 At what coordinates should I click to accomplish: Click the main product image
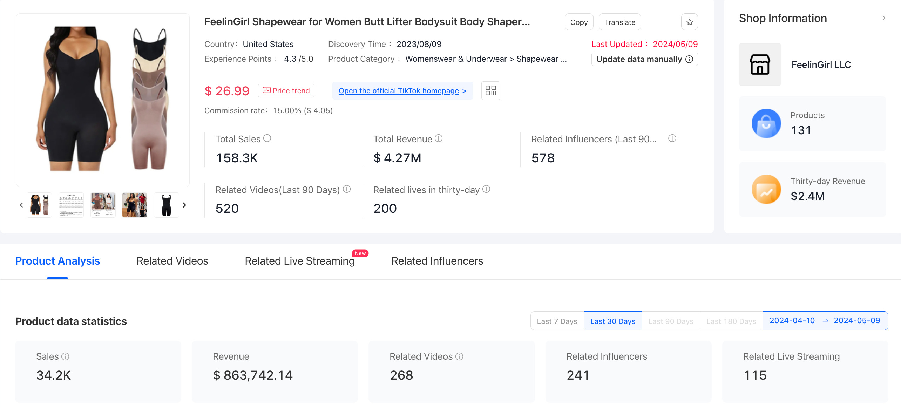[x=103, y=100]
